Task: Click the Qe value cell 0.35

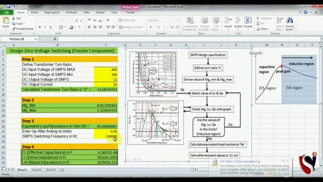Action: 105,131
